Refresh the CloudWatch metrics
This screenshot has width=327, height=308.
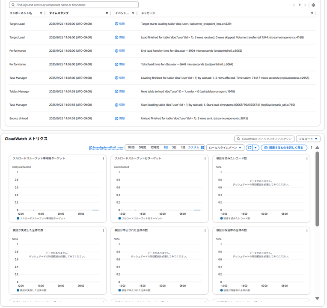click(250, 148)
